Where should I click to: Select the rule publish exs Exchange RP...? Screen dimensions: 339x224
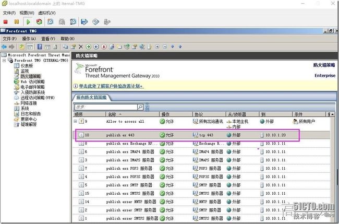coord(202,144)
